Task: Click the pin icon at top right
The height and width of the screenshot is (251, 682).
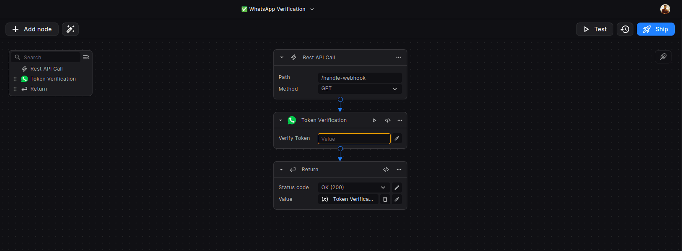Action: [663, 57]
